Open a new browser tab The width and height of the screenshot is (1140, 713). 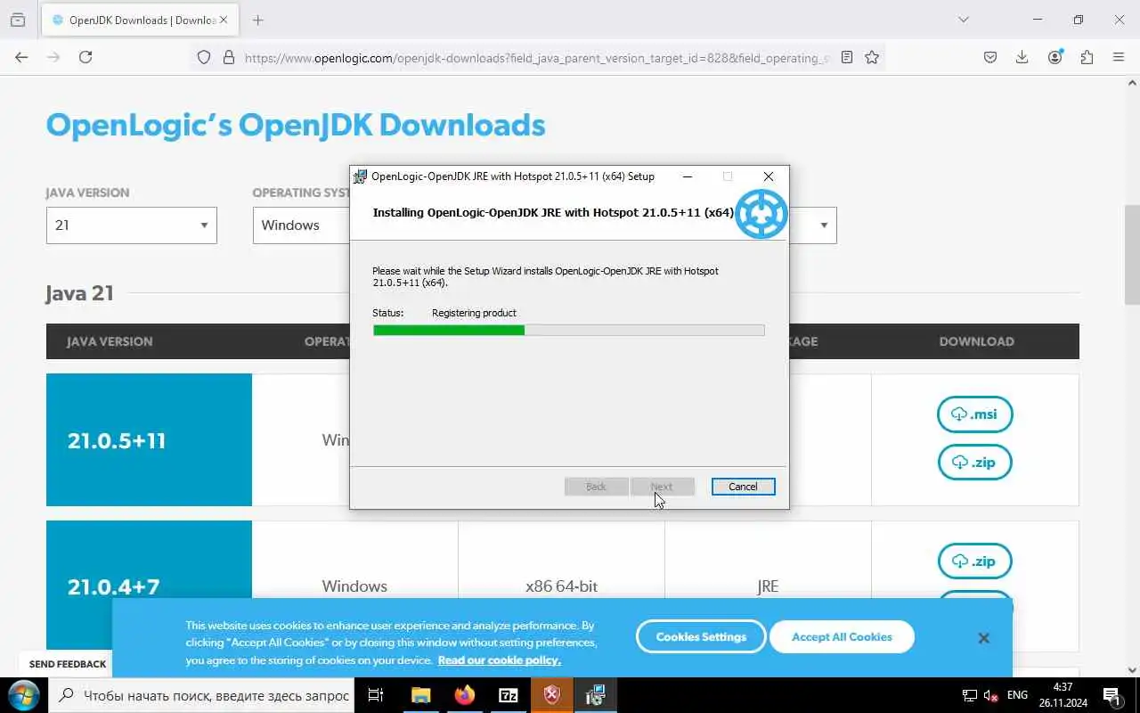(x=258, y=20)
